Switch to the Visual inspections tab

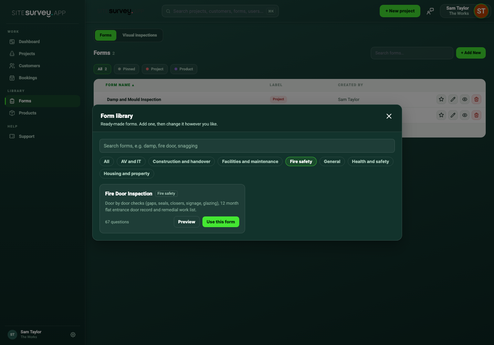click(x=140, y=35)
